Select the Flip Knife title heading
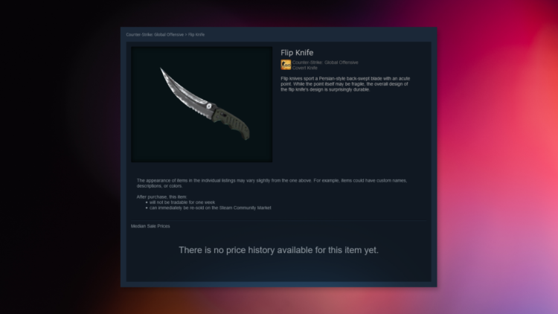The height and width of the screenshot is (314, 558). pyautogui.click(x=297, y=53)
